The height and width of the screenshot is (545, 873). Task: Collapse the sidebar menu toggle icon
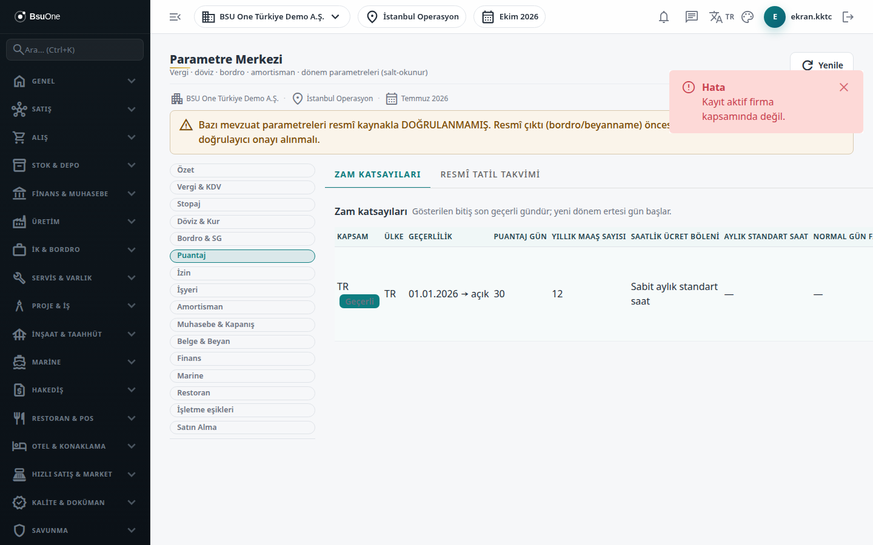175,17
